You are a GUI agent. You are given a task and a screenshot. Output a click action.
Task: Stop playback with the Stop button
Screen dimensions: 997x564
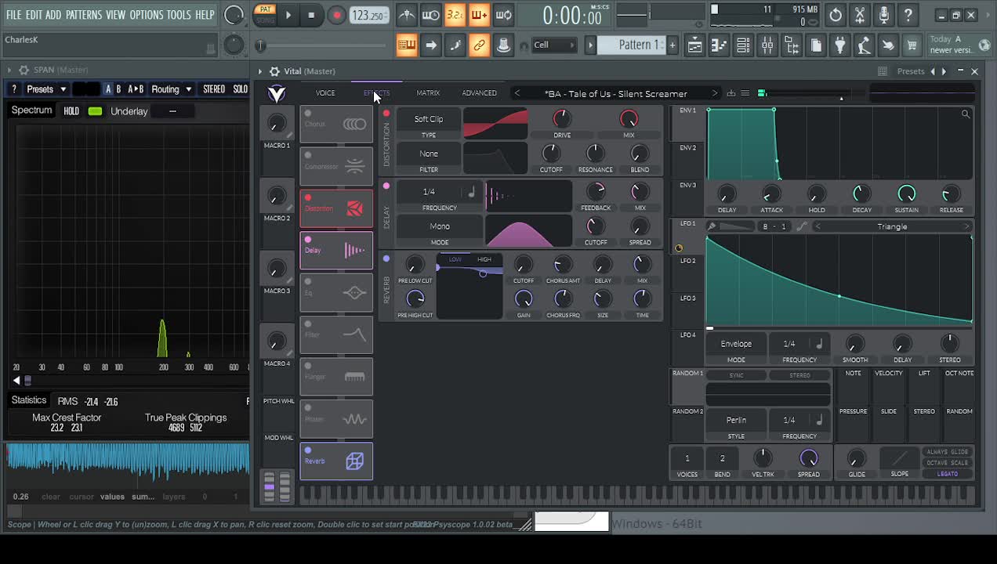pyautogui.click(x=311, y=15)
